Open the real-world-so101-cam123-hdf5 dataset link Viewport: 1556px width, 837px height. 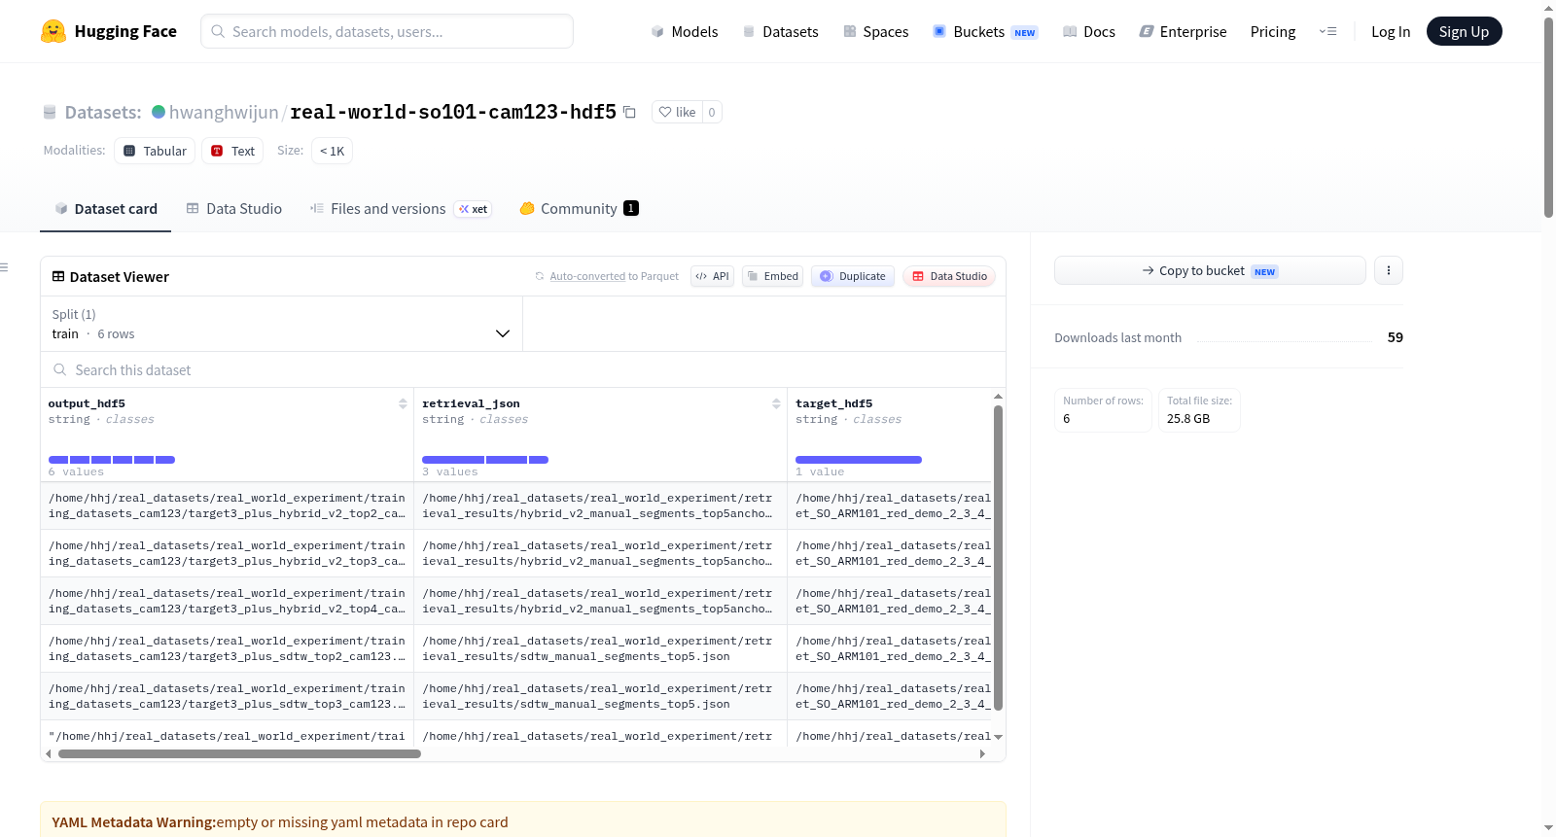(453, 112)
